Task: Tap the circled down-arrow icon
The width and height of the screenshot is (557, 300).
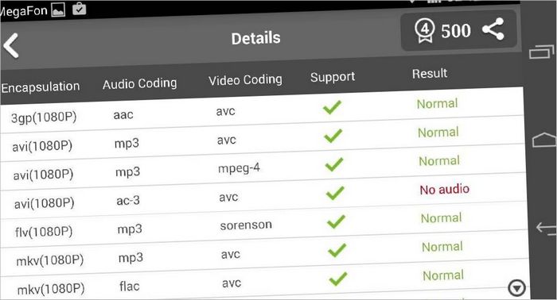Action: [517, 287]
